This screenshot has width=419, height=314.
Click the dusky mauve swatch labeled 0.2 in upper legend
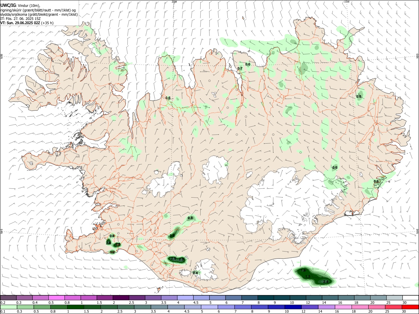8,298
